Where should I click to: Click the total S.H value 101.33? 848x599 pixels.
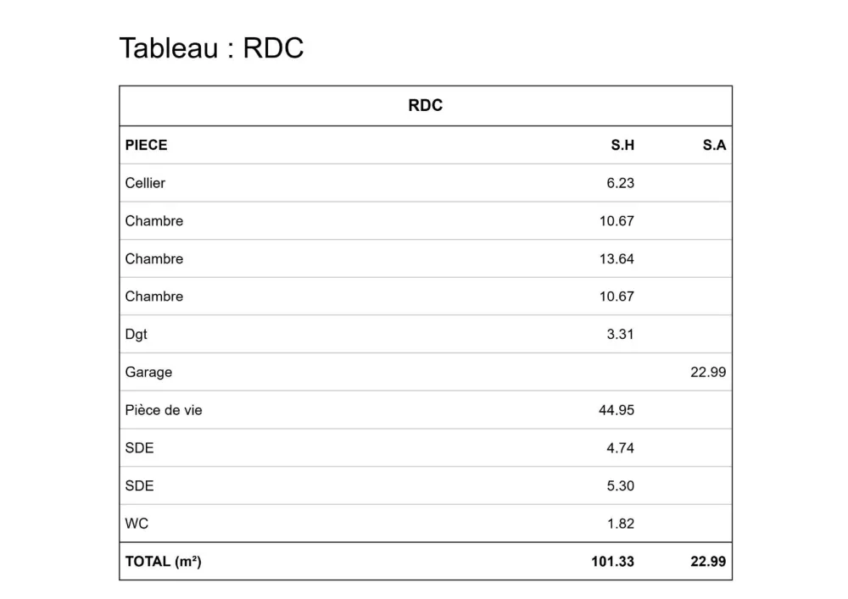coord(613,562)
